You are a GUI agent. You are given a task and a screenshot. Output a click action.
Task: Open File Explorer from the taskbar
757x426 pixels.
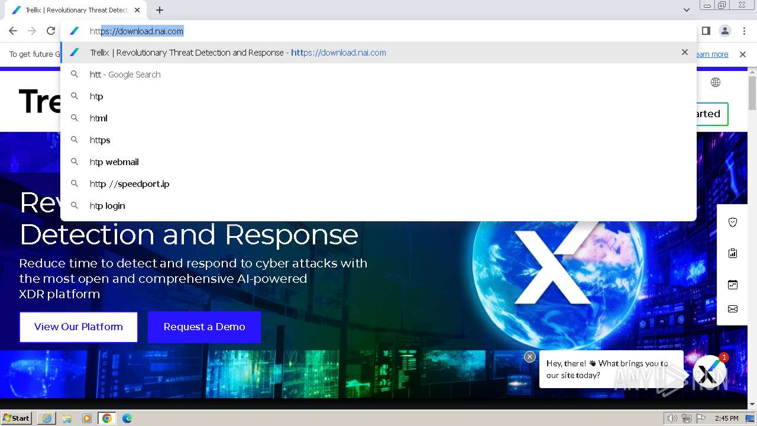tap(67, 418)
